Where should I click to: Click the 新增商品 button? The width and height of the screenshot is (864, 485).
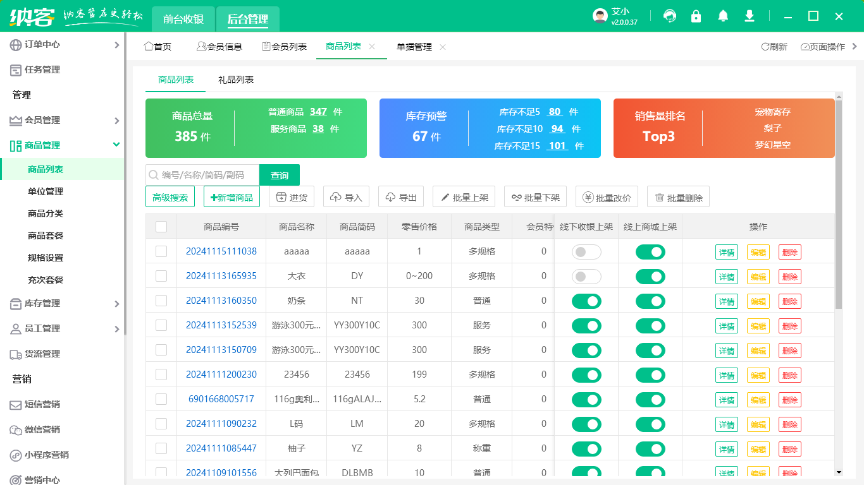click(231, 197)
